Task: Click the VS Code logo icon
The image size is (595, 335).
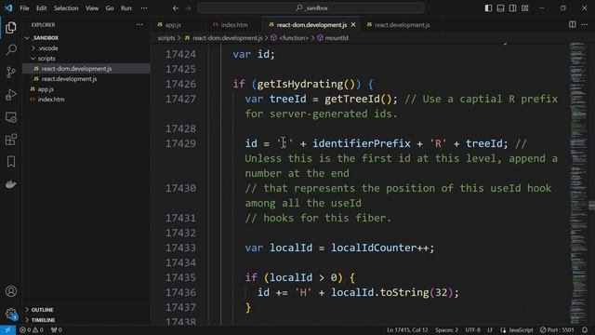Action: coord(8,8)
